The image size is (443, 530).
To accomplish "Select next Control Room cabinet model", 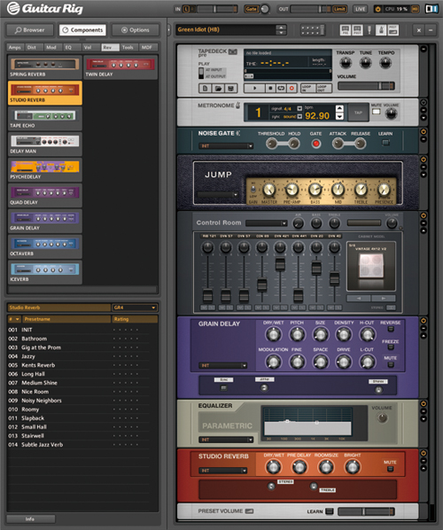I will 383,299.
